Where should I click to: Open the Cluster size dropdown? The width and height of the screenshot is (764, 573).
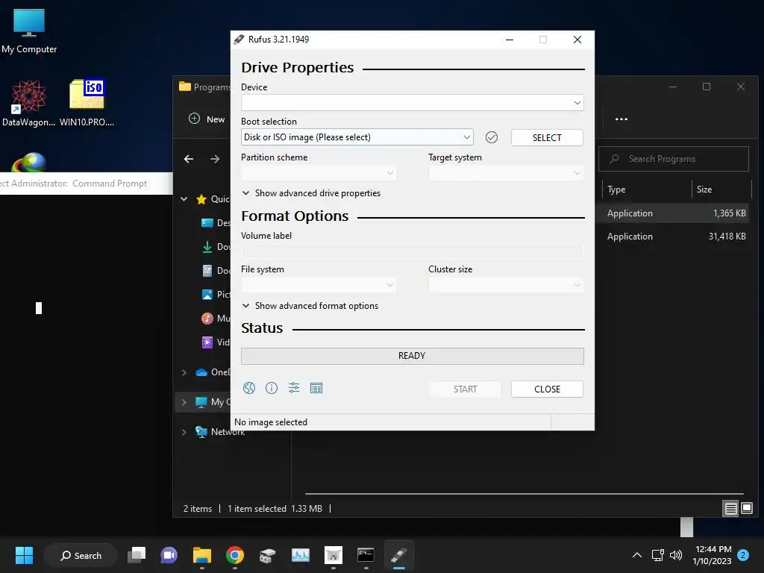(x=506, y=284)
